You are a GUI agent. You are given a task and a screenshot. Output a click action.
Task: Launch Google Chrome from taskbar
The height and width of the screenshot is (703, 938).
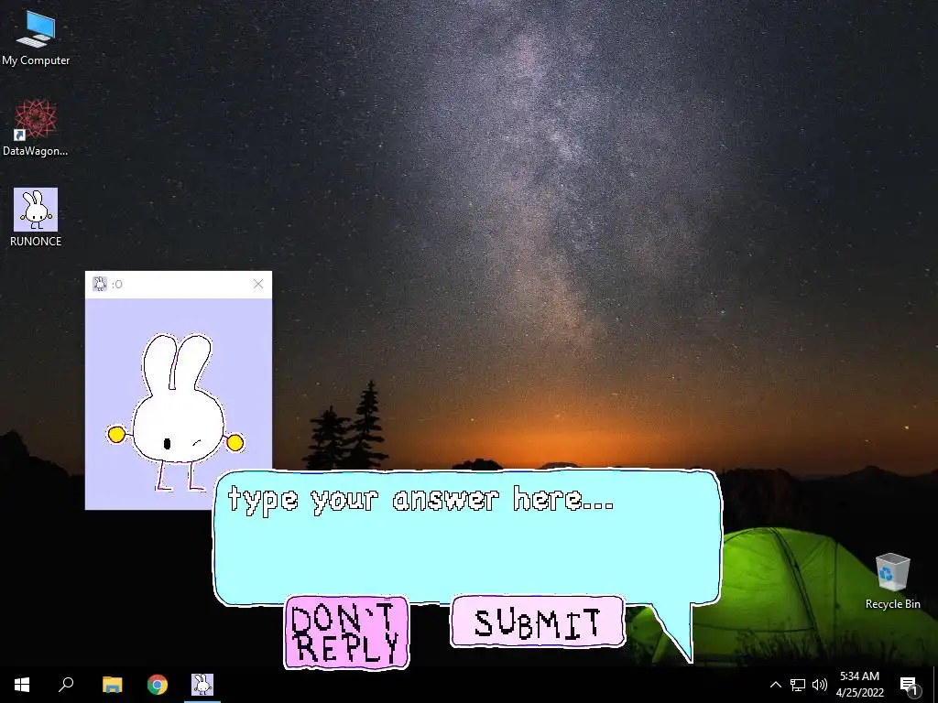click(158, 685)
